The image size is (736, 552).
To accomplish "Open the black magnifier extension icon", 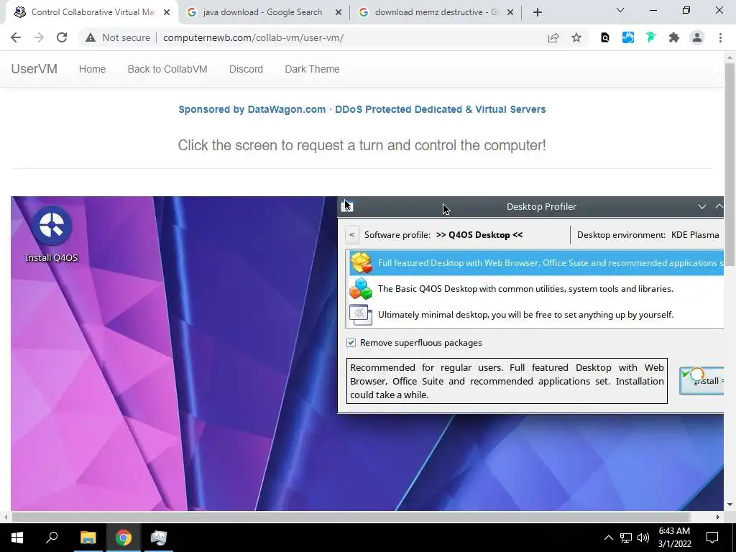I will [x=605, y=37].
